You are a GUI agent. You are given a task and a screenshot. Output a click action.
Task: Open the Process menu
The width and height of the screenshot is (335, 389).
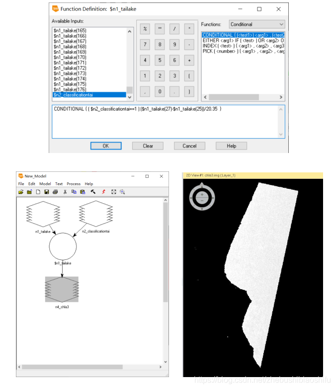(x=74, y=184)
